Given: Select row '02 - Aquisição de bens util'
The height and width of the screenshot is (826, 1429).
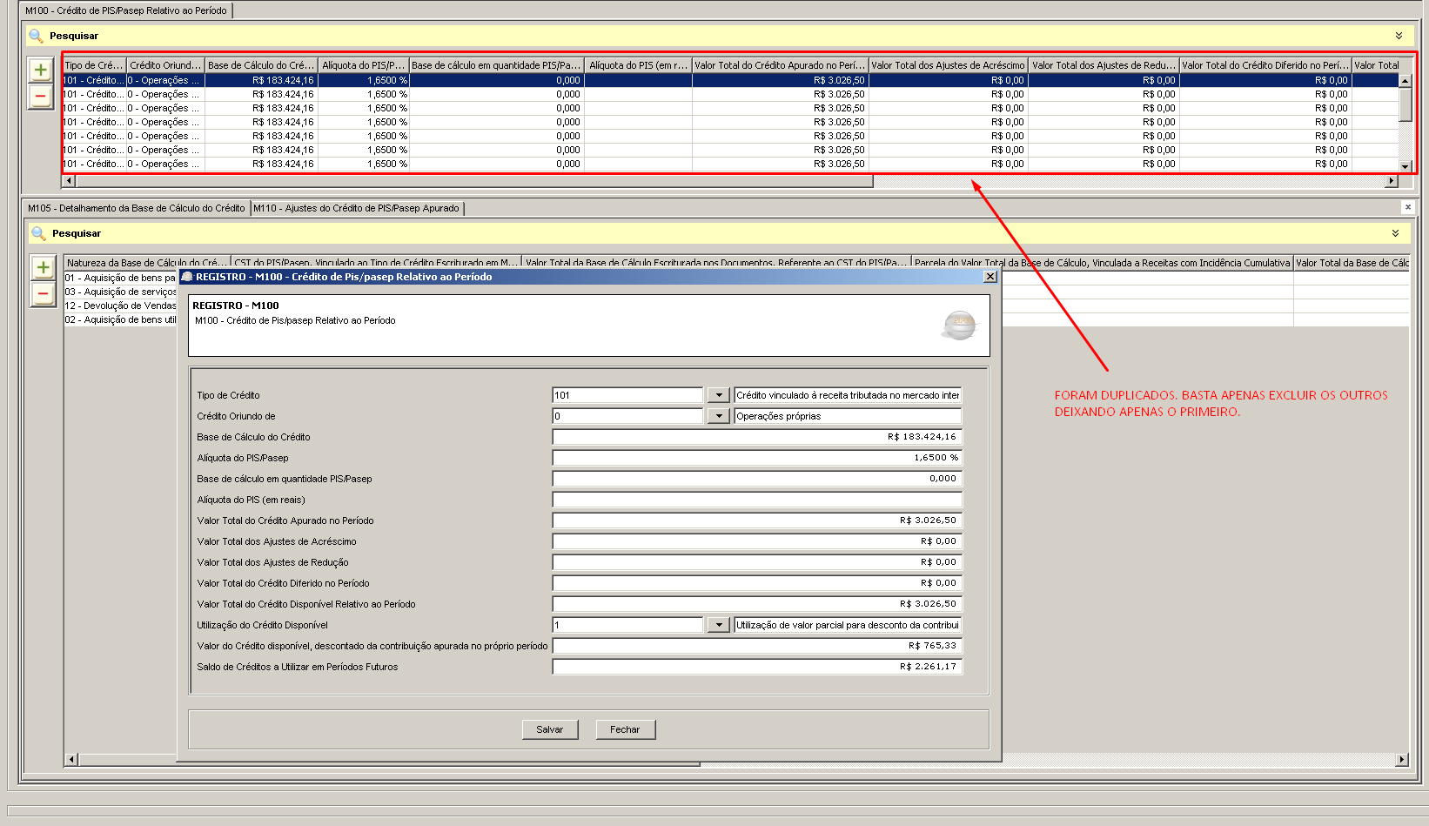Looking at the screenshot, I should point(120,319).
